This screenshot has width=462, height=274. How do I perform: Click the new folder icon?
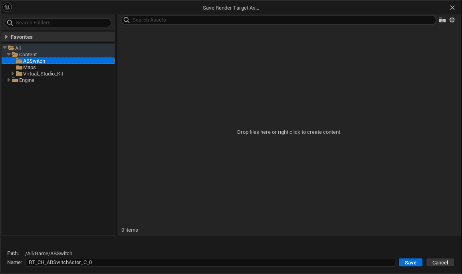click(x=442, y=20)
